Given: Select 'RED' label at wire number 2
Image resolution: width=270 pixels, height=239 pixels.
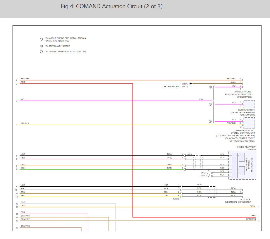Looking at the screenshot, I should point(23,82).
